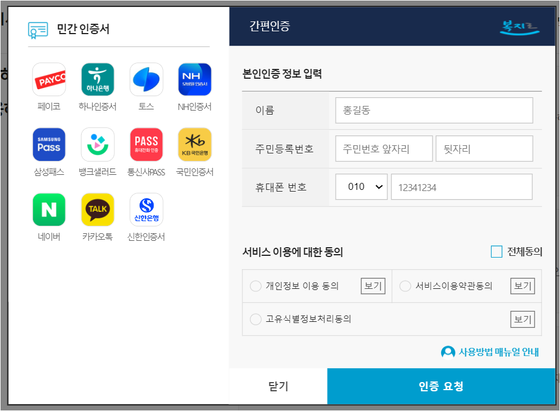This screenshot has width=560, height=411.
Task: Click the 복지로 logo in header
Action: 519,27
